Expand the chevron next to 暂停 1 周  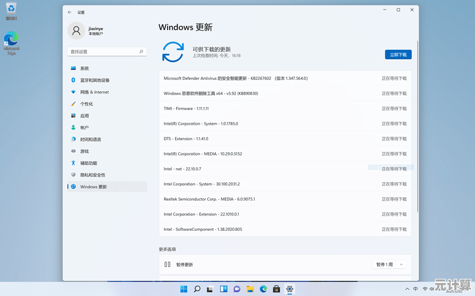point(401,265)
